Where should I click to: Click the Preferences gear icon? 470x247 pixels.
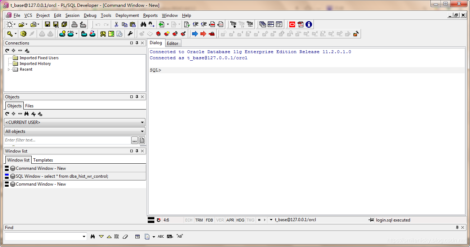pyautogui.click(x=23, y=34)
